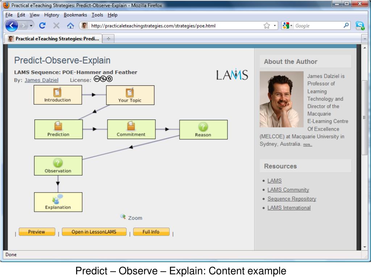The image size is (371, 278).
Task: Select the Introduction activity box
Action: [x=58, y=95]
